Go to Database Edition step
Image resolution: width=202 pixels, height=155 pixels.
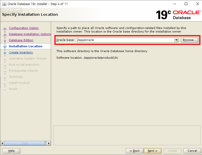pyautogui.click(x=21, y=40)
